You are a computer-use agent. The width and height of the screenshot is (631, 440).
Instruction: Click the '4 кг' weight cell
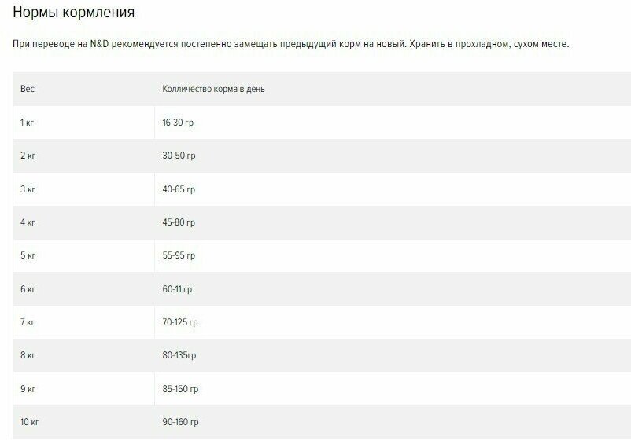point(83,222)
